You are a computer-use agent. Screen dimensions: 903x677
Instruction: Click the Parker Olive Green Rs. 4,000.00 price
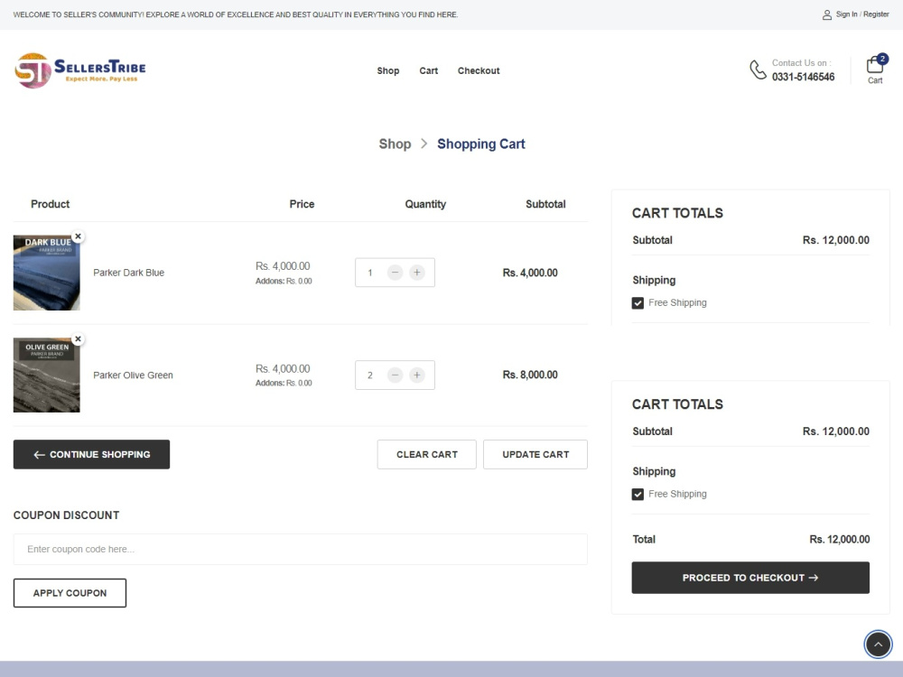pos(283,368)
